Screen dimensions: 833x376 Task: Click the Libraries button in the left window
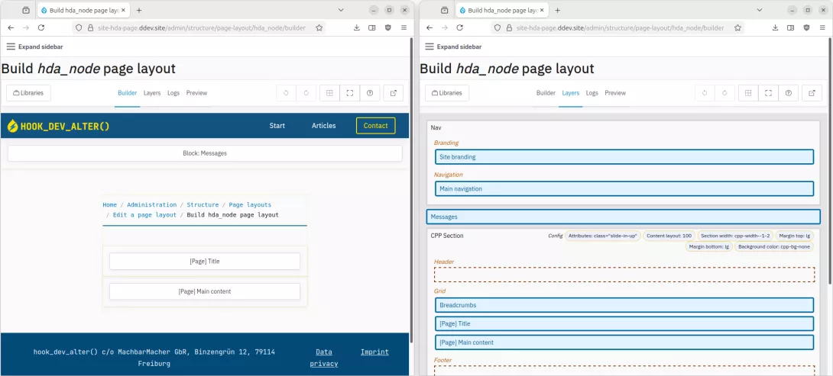(28, 93)
